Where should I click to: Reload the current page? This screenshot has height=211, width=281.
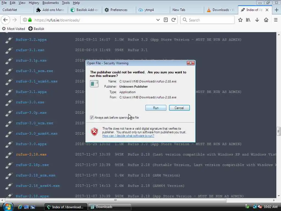pos(173,20)
